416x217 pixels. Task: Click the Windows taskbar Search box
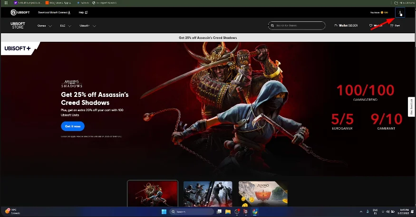coord(192,211)
